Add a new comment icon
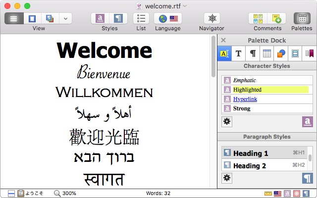The image size is (317, 198). pos(276,18)
